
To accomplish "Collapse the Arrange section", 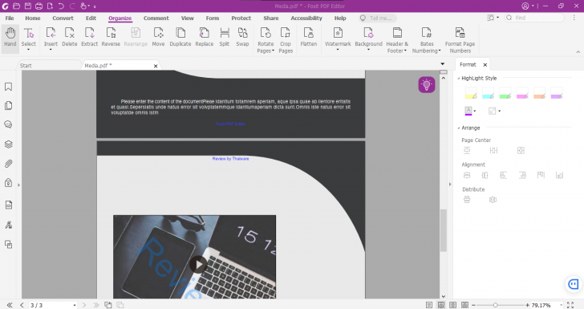I will click(x=459, y=128).
